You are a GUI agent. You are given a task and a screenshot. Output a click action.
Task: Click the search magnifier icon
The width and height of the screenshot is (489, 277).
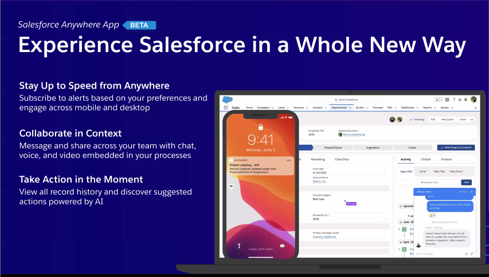pos(336,100)
